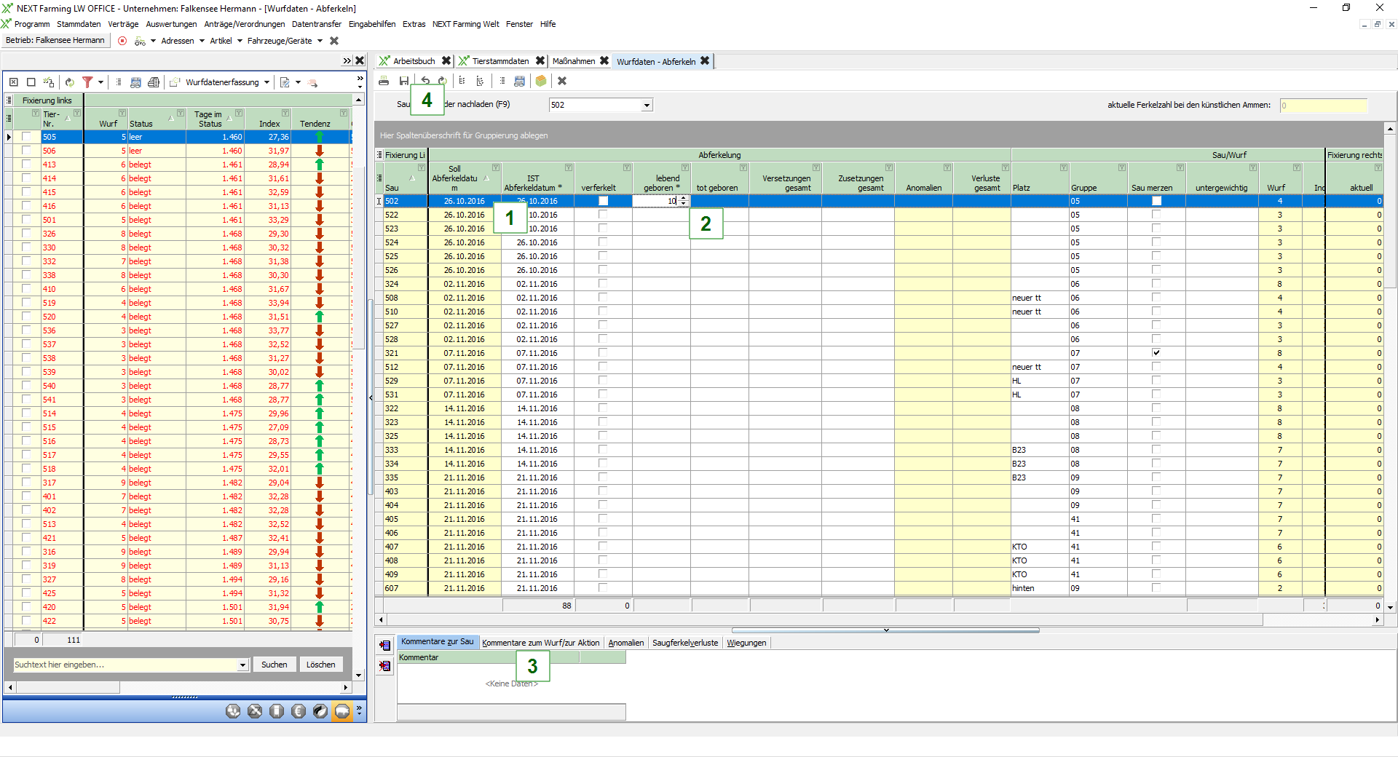Click the tractor icon in top toolbar
This screenshot has height=757, width=1398.
pos(140,41)
